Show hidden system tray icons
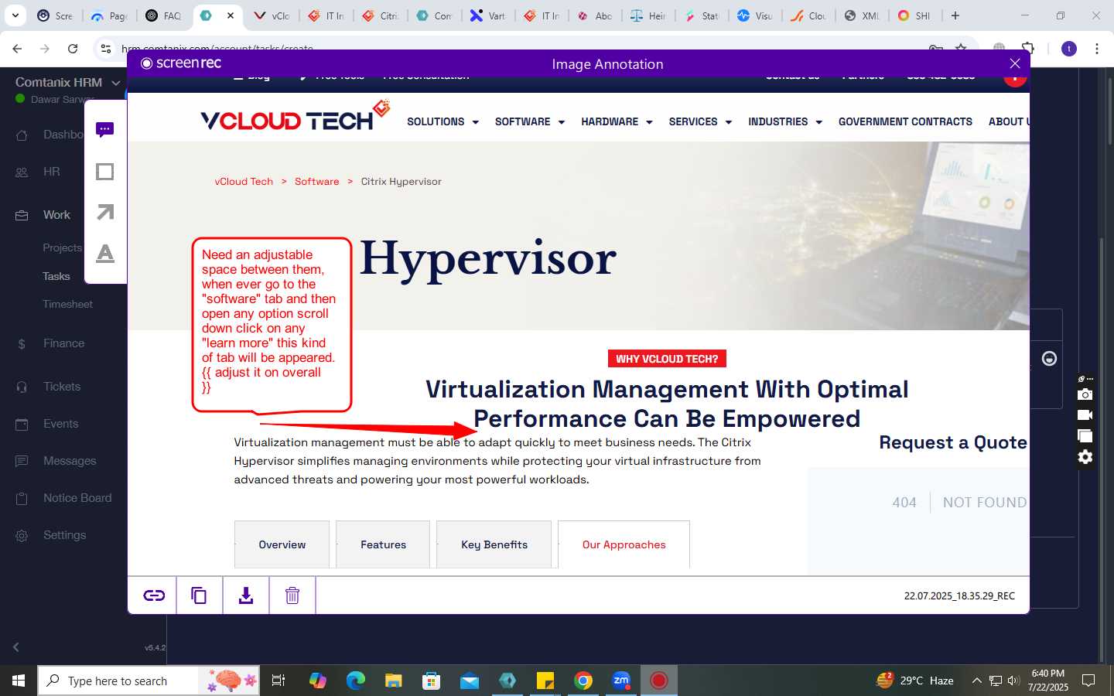Viewport: 1114px width, 696px height. [x=976, y=681]
